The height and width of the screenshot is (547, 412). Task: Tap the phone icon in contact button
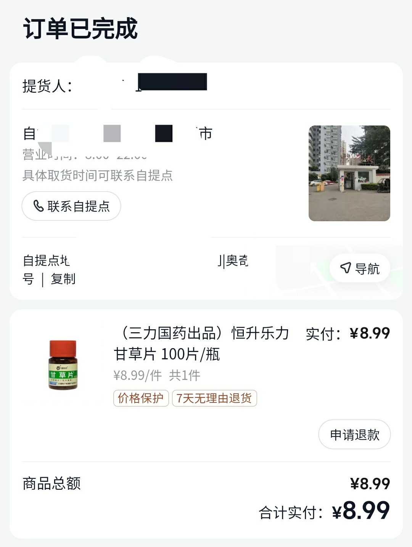click(x=39, y=206)
